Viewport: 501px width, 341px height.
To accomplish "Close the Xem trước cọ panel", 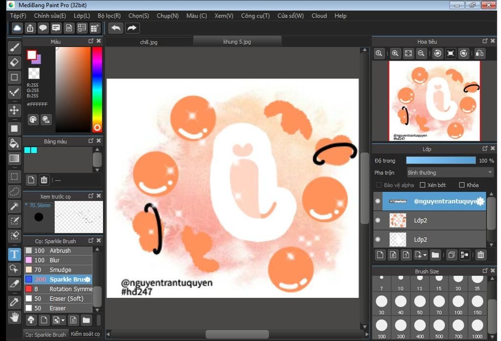I will coord(99,196).
